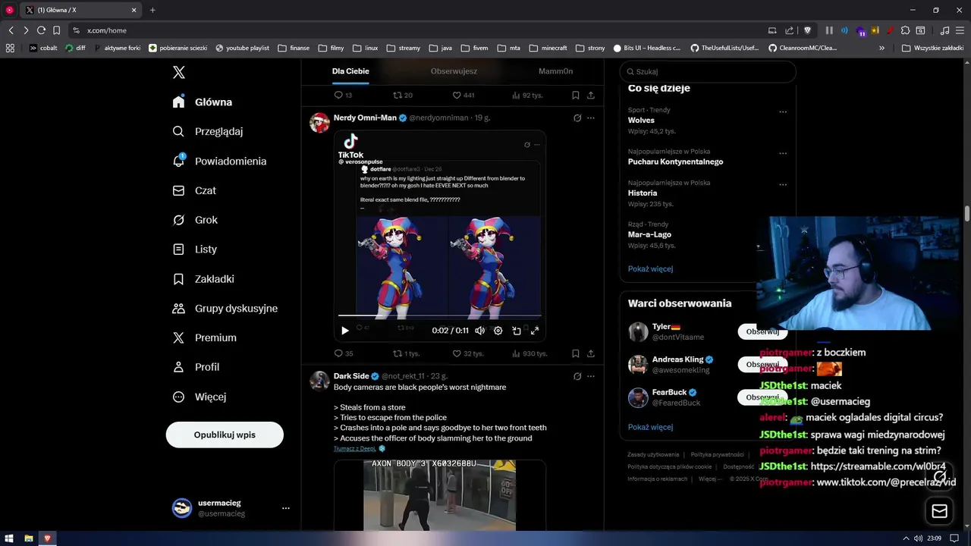Open more options on Dark Side post

point(591,376)
